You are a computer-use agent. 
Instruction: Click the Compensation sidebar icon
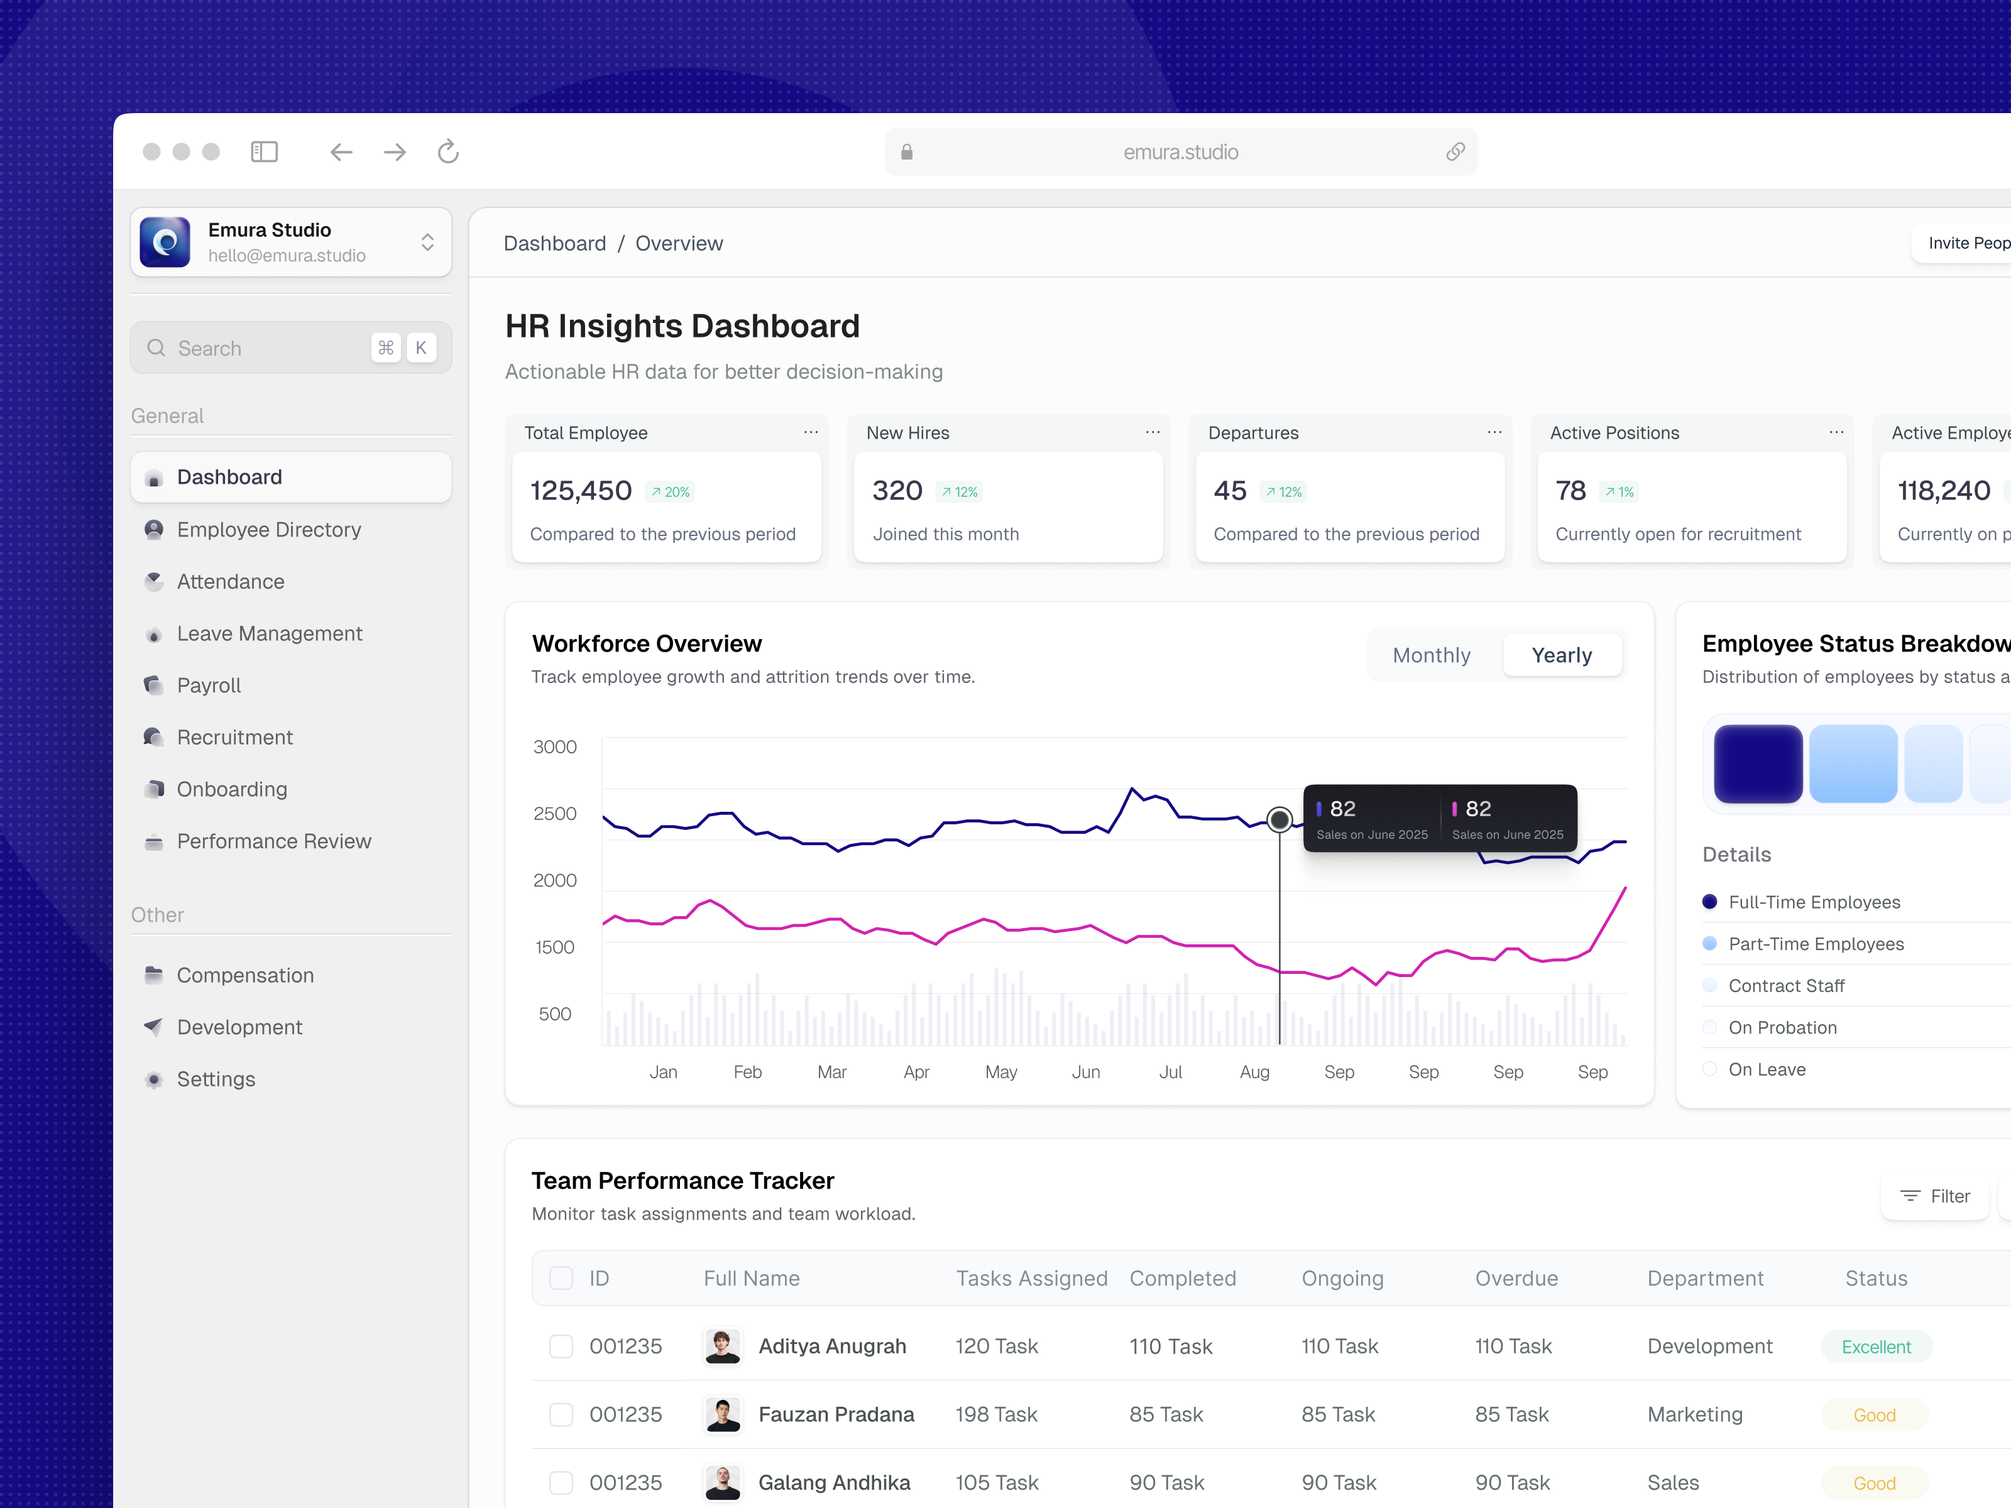pos(153,975)
